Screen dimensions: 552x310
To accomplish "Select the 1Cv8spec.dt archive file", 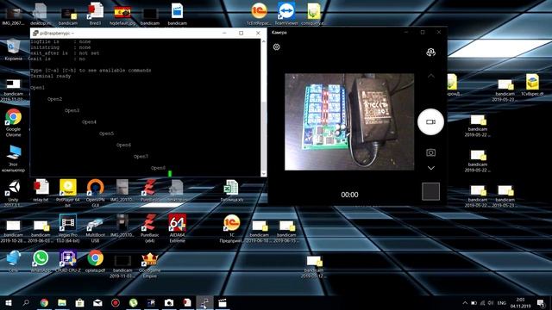I will pyautogui.click(x=532, y=85).
